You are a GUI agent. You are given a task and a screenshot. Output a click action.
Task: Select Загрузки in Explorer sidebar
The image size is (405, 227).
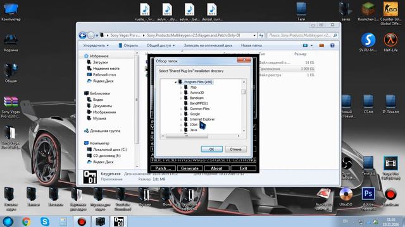[x=100, y=62]
